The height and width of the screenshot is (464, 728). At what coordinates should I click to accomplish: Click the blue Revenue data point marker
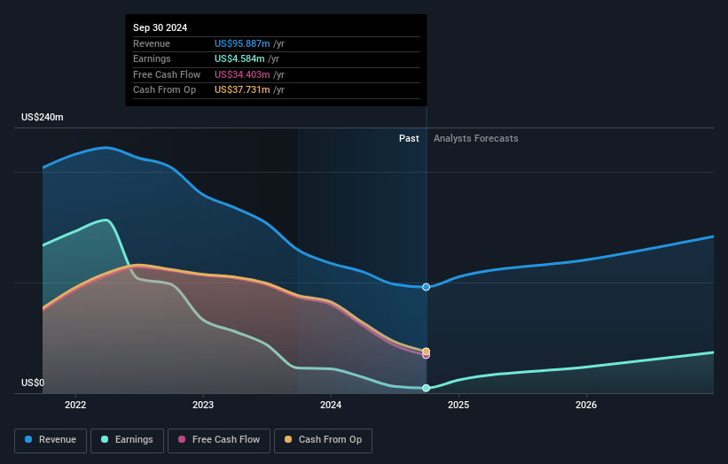click(426, 287)
